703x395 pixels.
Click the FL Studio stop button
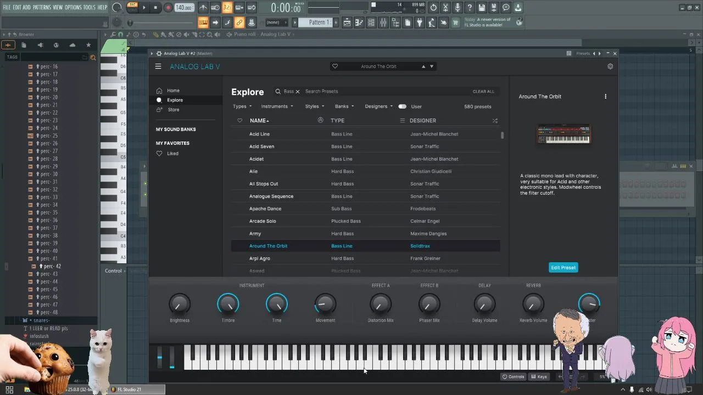[x=156, y=8]
